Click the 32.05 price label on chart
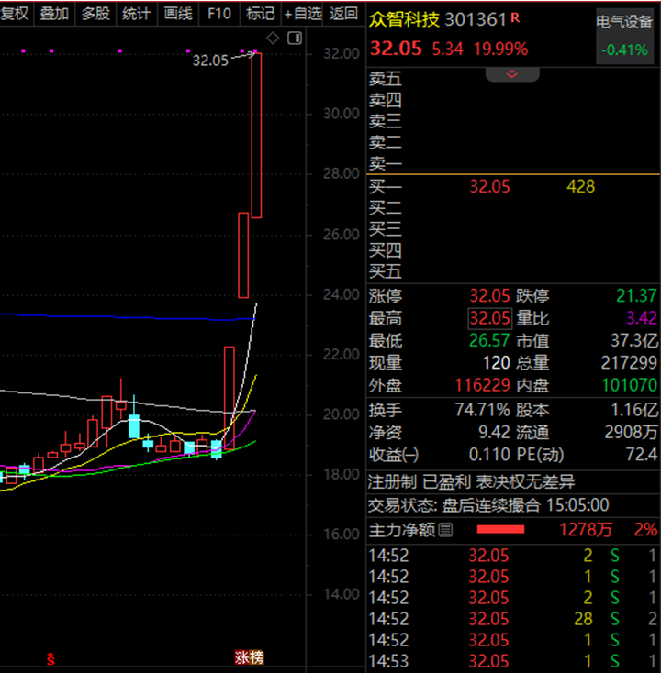 click(210, 61)
